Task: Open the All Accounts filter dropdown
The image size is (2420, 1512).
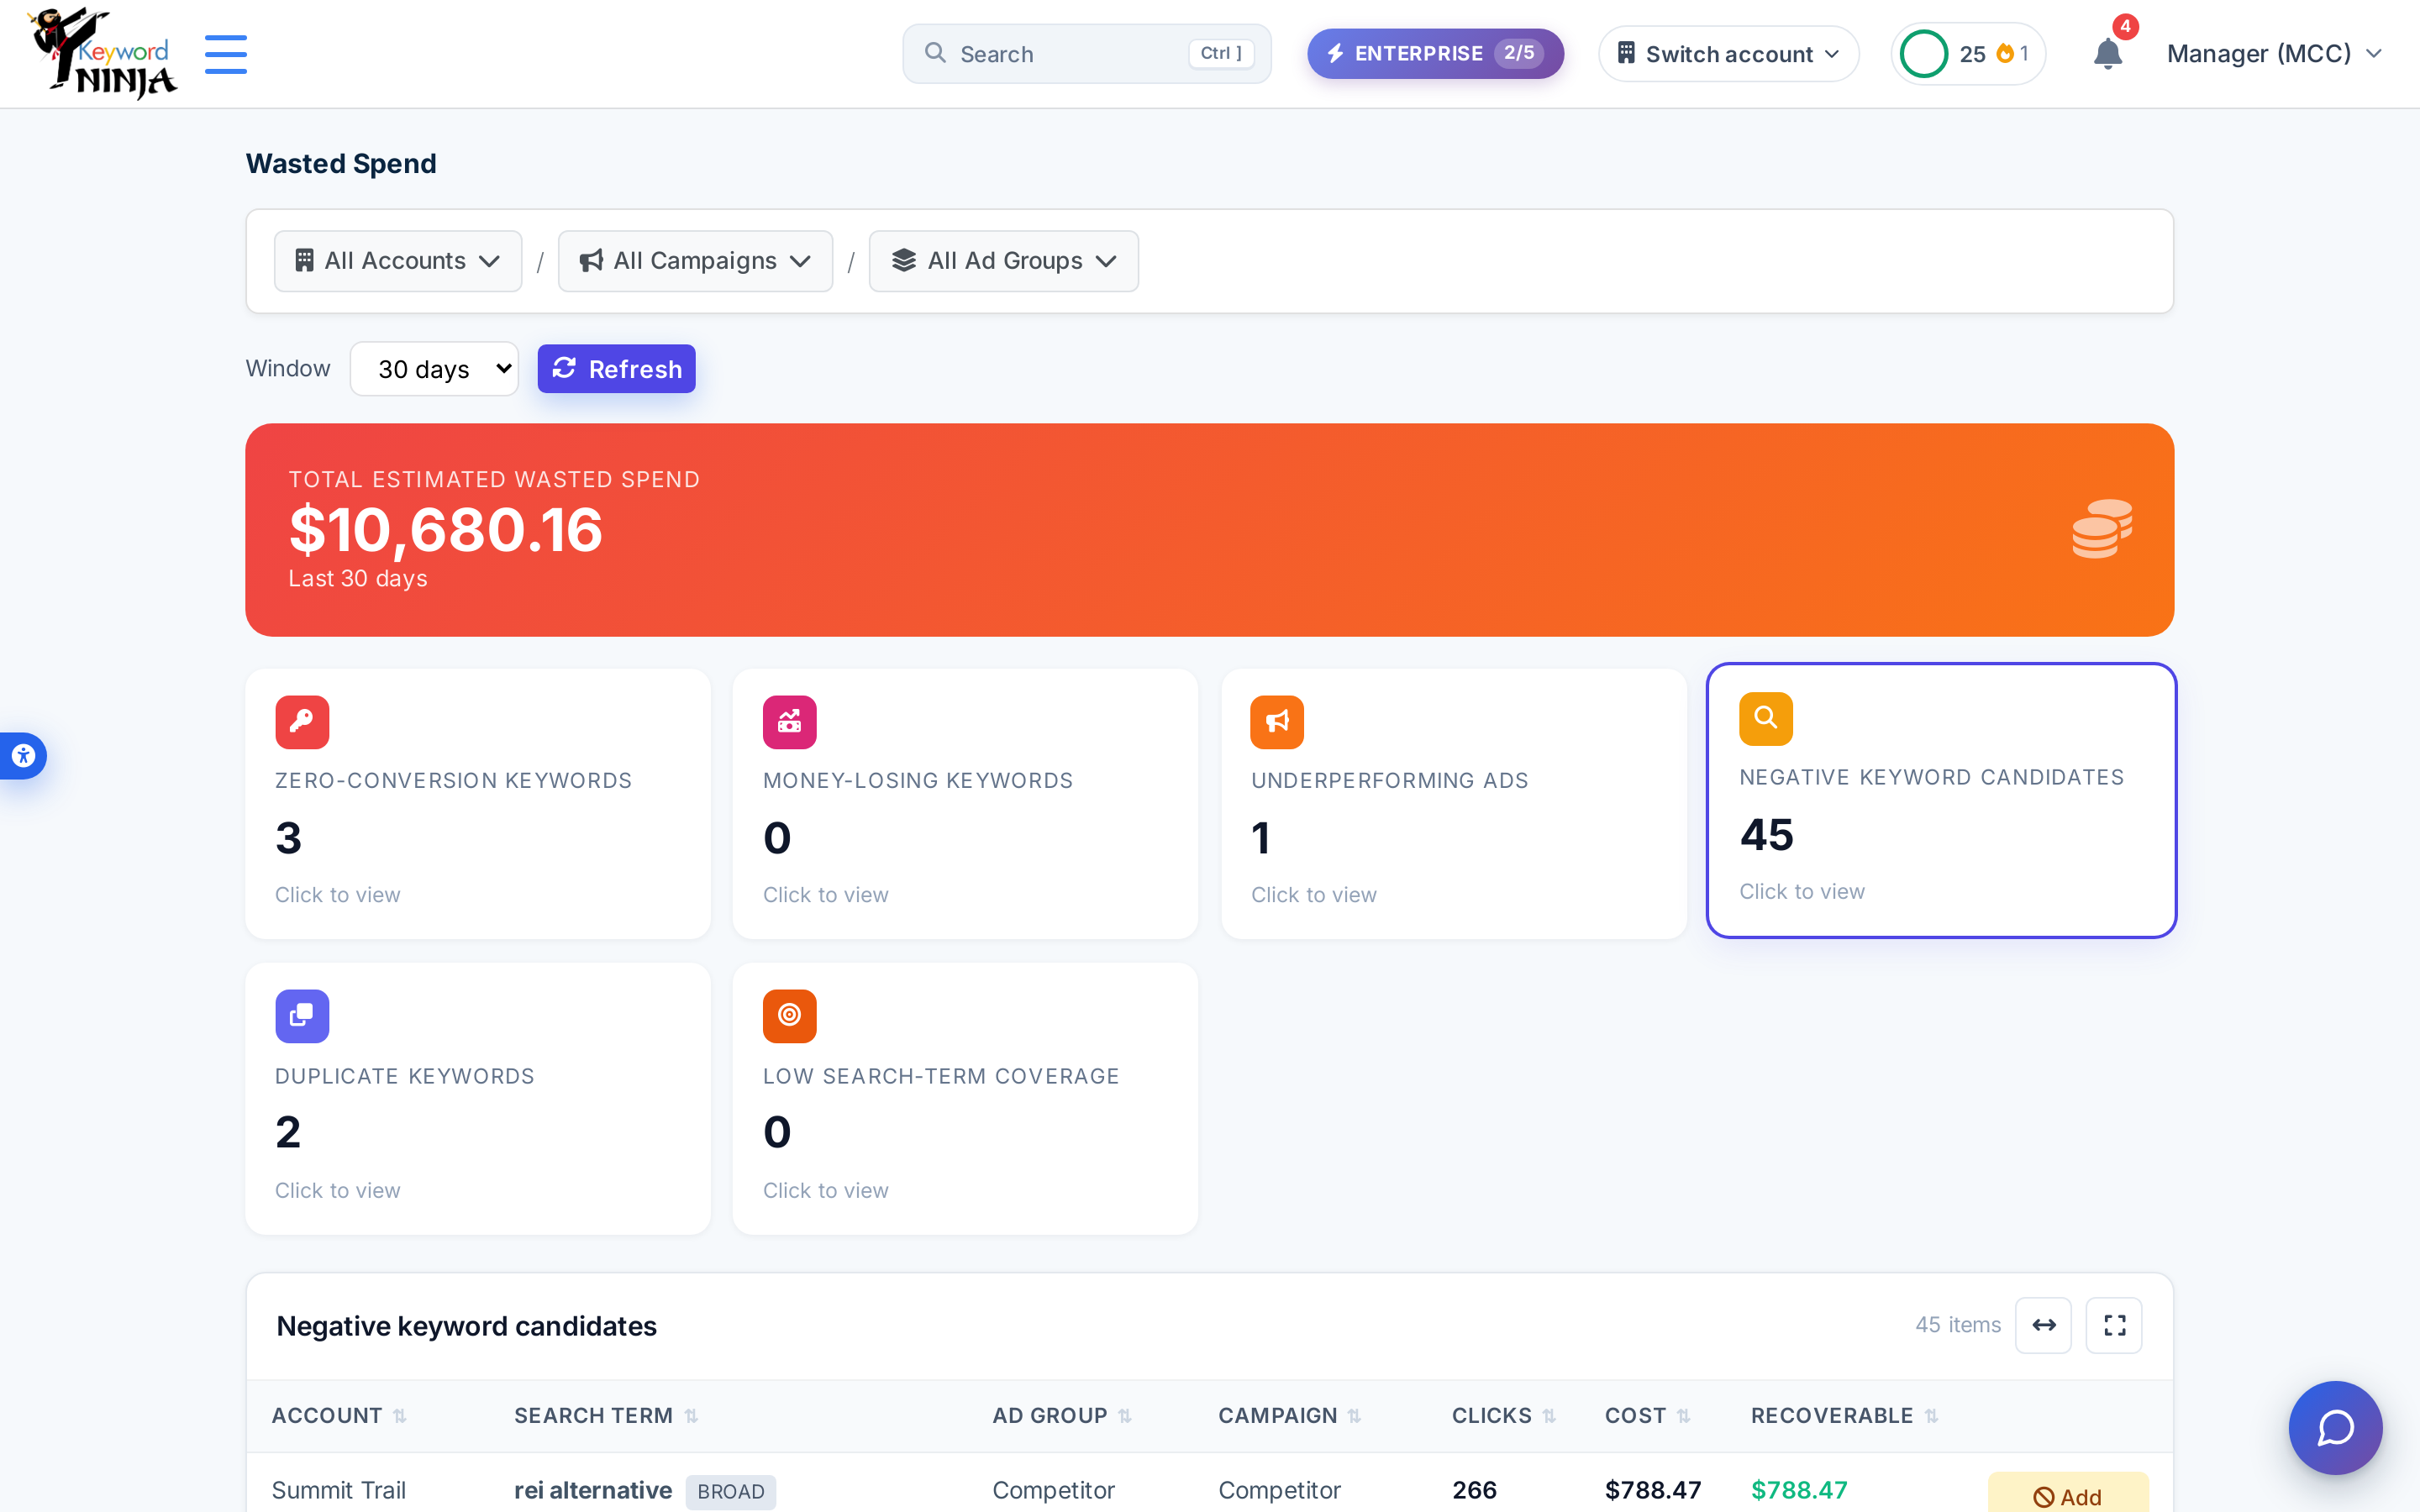Action: click(x=398, y=261)
